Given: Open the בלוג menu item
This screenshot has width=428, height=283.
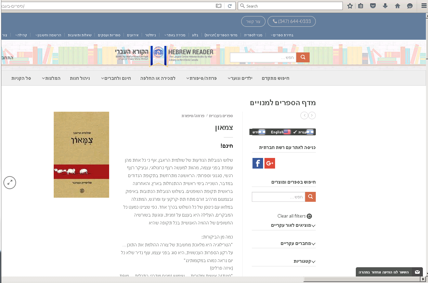Looking at the screenshot, I should point(195,35).
